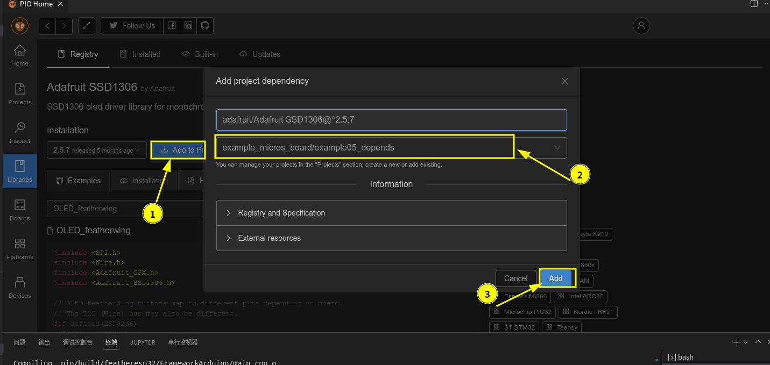Go to Boards in the sidebar
This screenshot has height=365, width=770.
pyautogui.click(x=19, y=210)
